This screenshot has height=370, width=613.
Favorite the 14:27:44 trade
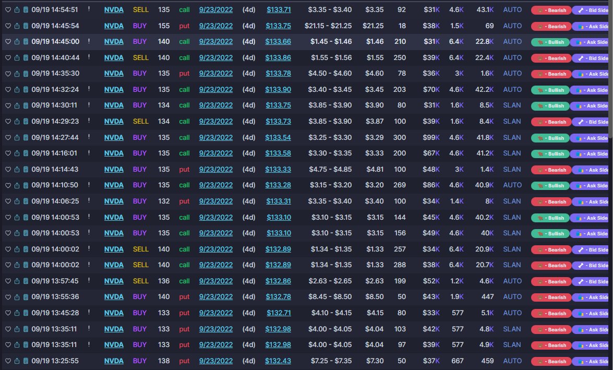8,137
